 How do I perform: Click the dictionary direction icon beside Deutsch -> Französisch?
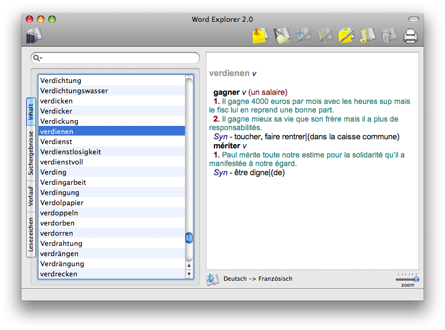pos(213,279)
